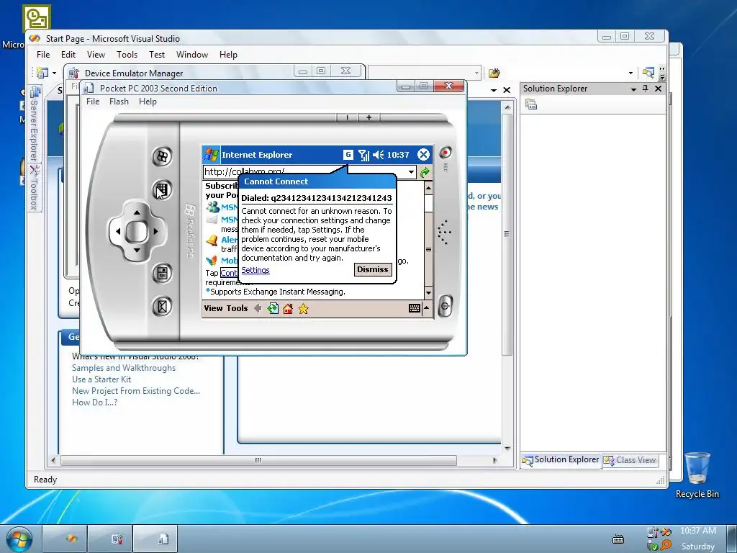The height and width of the screenshot is (553, 737).
Task: Open the emulator File menu
Action: click(93, 102)
